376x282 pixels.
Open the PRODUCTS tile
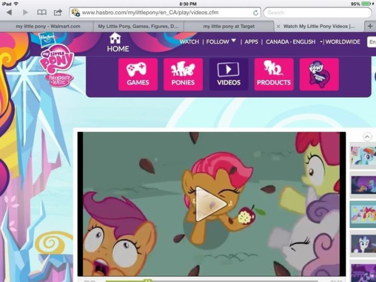[274, 74]
